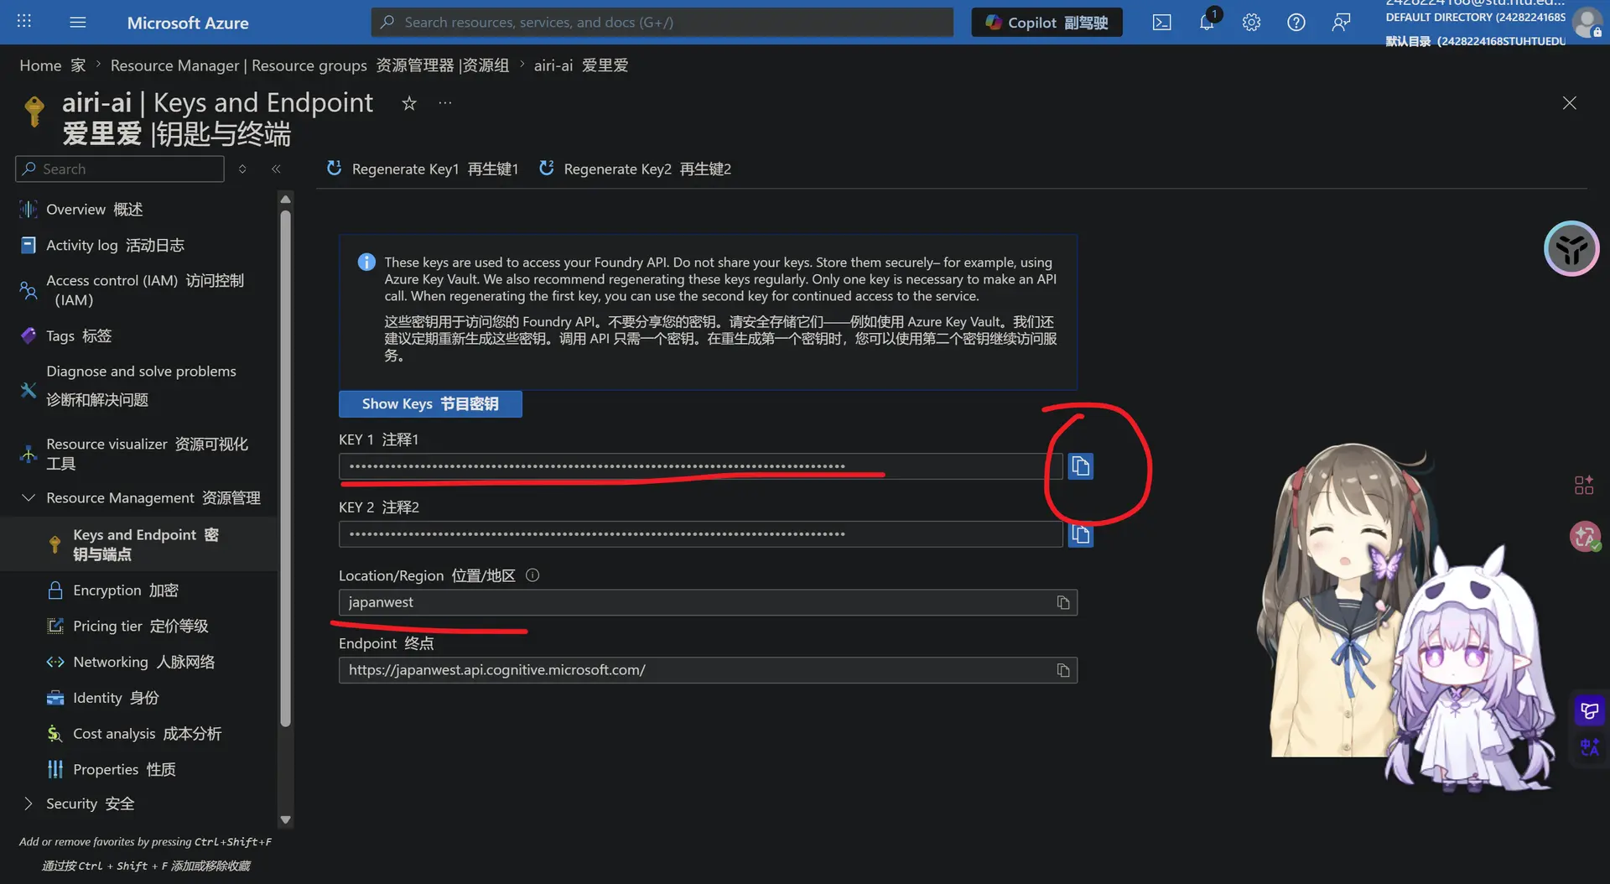Click the purple chat extension button
The height and width of the screenshot is (884, 1610).
[1589, 711]
